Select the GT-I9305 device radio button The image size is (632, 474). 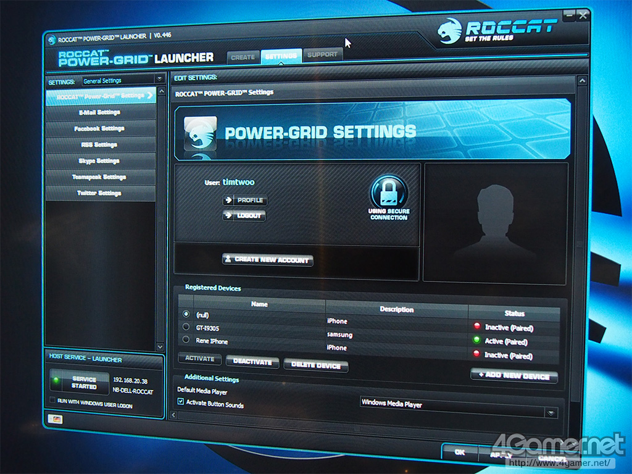[x=186, y=327]
